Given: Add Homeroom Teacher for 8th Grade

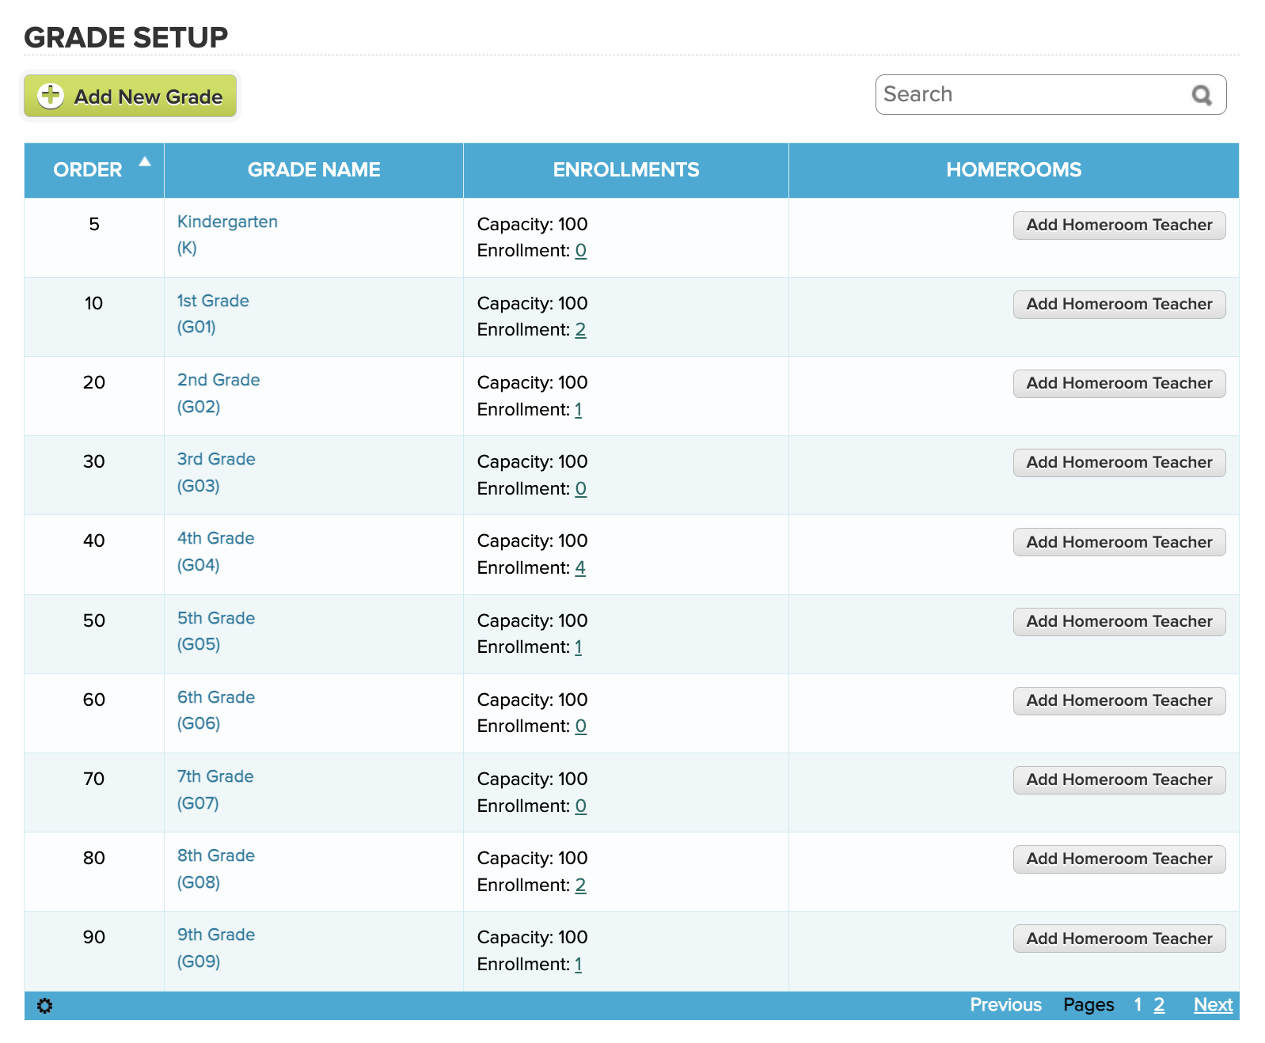Looking at the screenshot, I should coord(1119,859).
